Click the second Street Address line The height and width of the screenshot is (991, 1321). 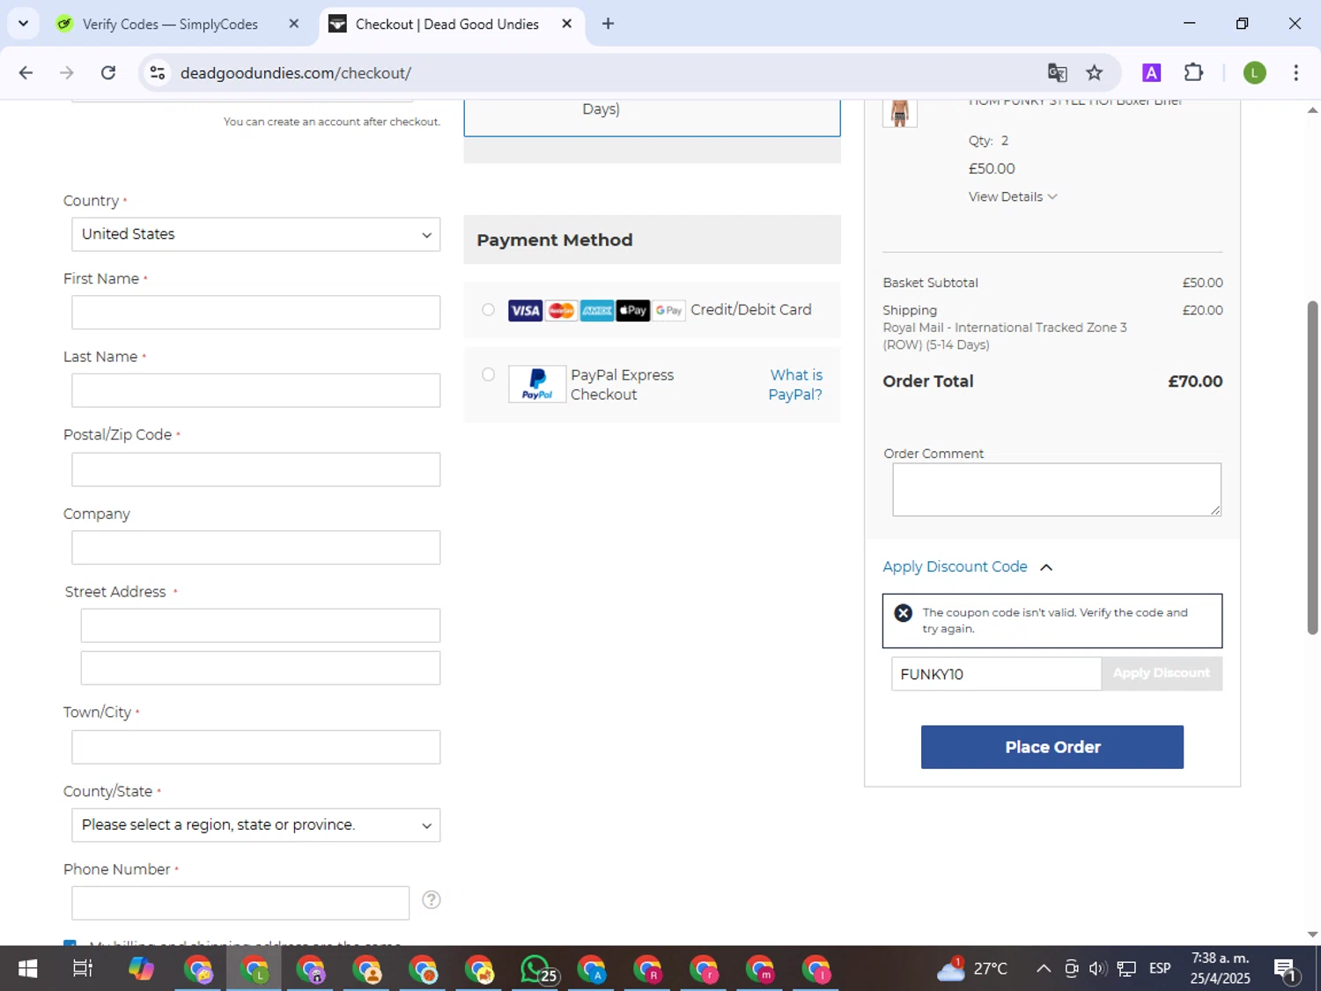tap(260, 668)
